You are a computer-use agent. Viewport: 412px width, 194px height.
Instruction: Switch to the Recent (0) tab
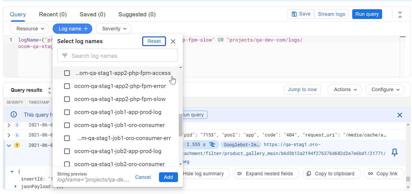coord(53,14)
